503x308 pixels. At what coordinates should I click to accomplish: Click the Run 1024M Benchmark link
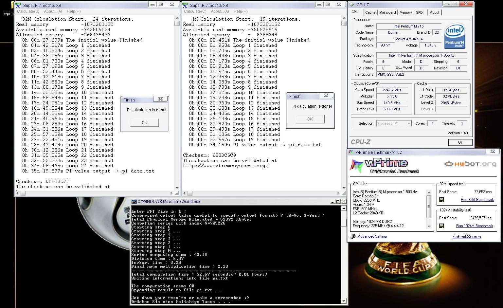(x=475, y=226)
